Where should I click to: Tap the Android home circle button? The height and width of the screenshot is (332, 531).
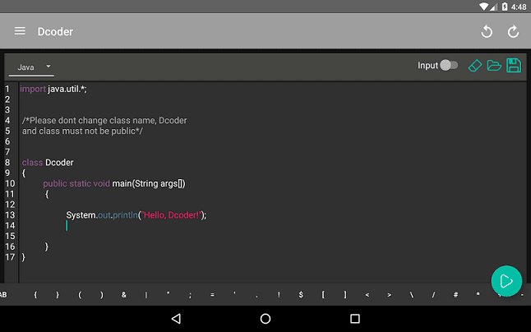point(265,318)
